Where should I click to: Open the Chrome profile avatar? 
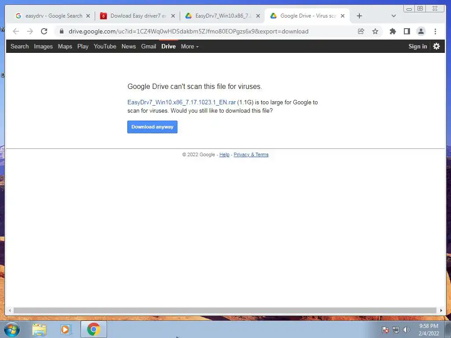pyautogui.click(x=421, y=31)
